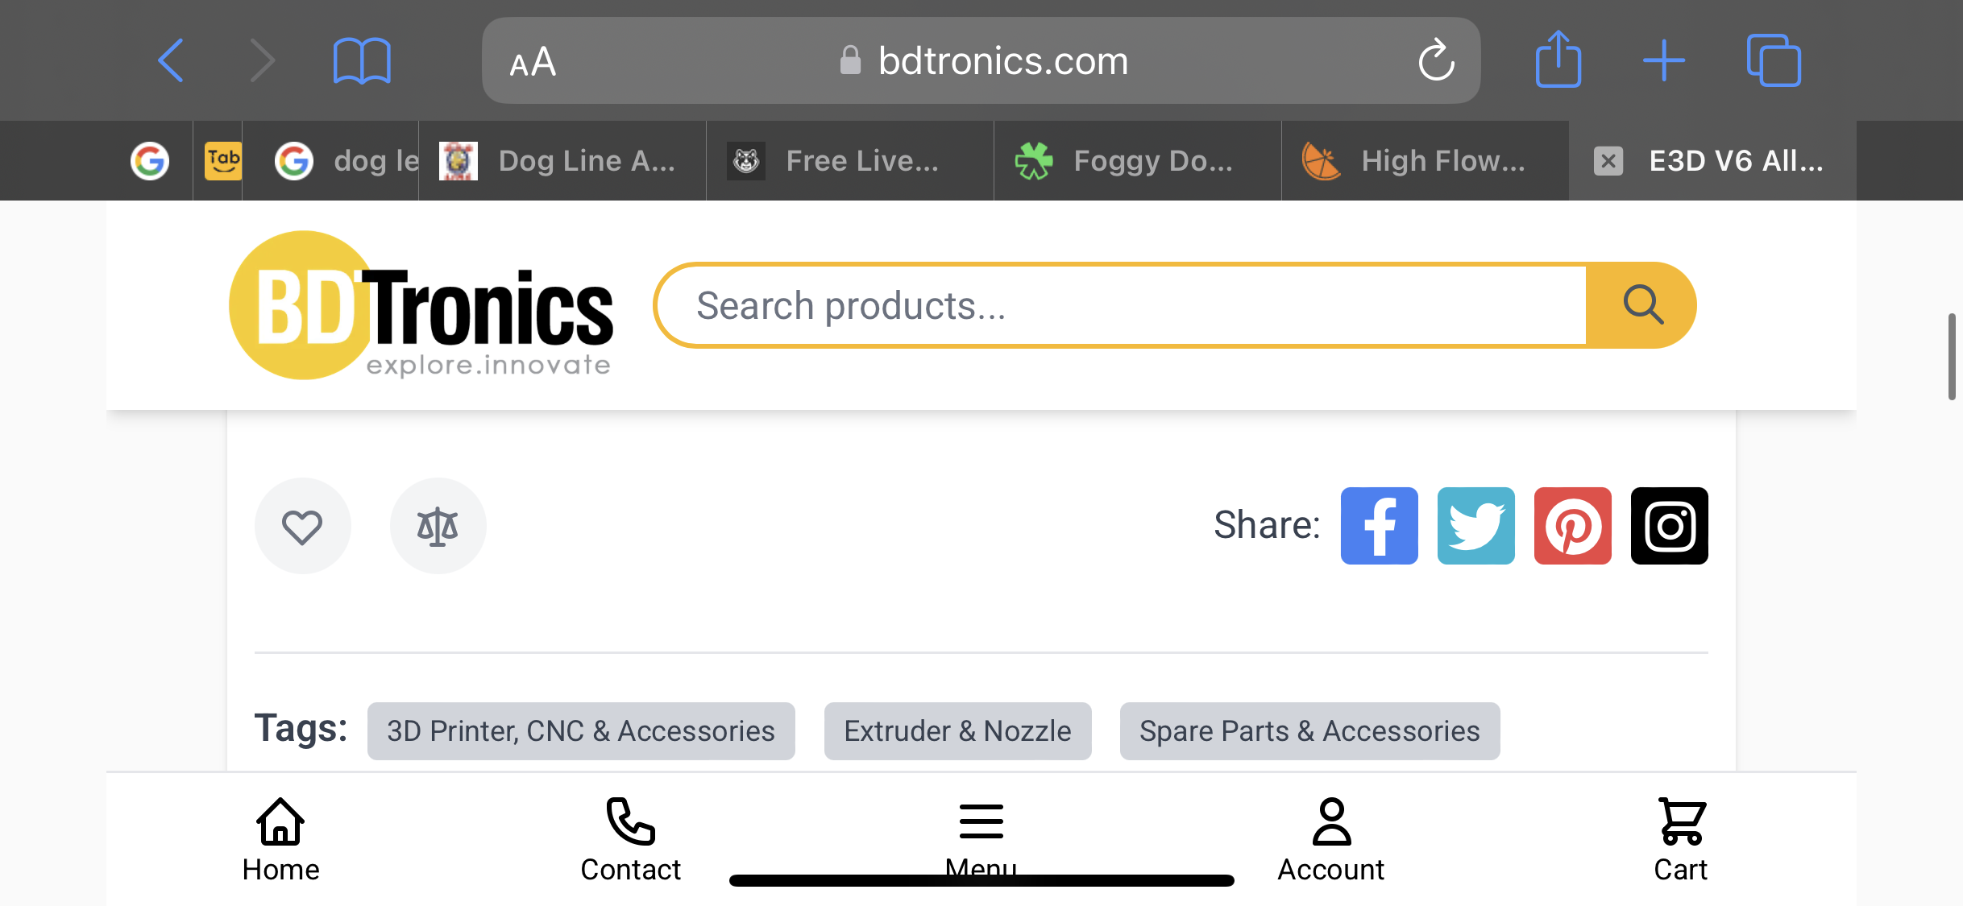Image resolution: width=1963 pixels, height=906 pixels.
Task: Switch to the High Flow tab
Action: (1424, 161)
